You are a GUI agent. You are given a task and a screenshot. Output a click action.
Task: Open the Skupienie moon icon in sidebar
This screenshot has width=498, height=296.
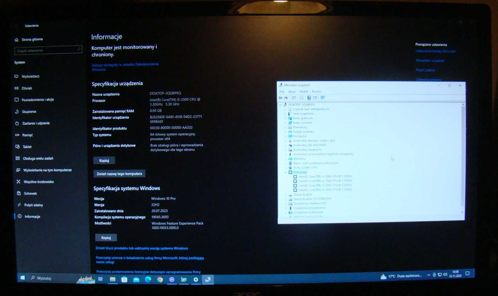(17, 111)
